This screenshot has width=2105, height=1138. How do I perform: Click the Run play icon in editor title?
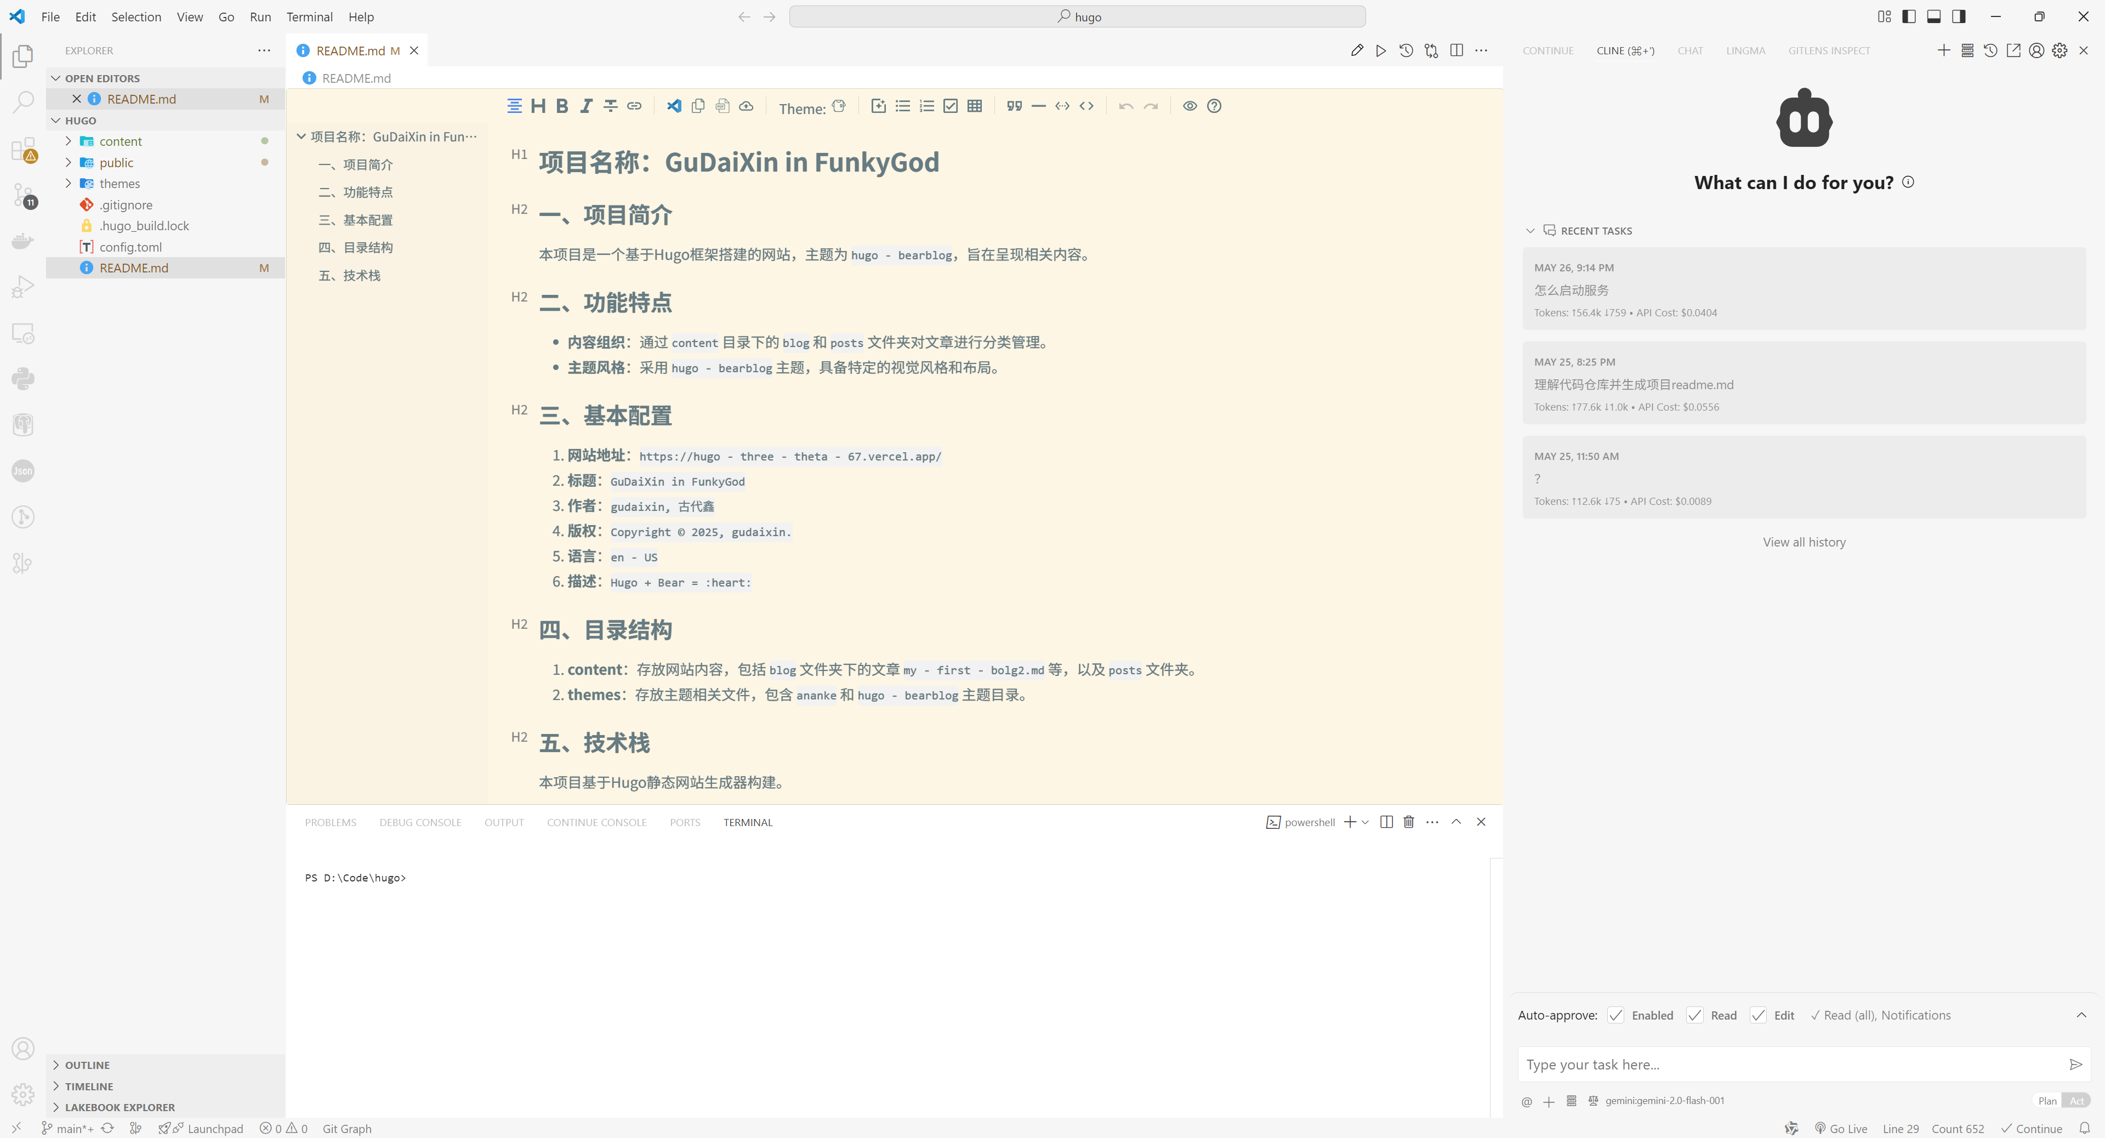pos(1381,50)
